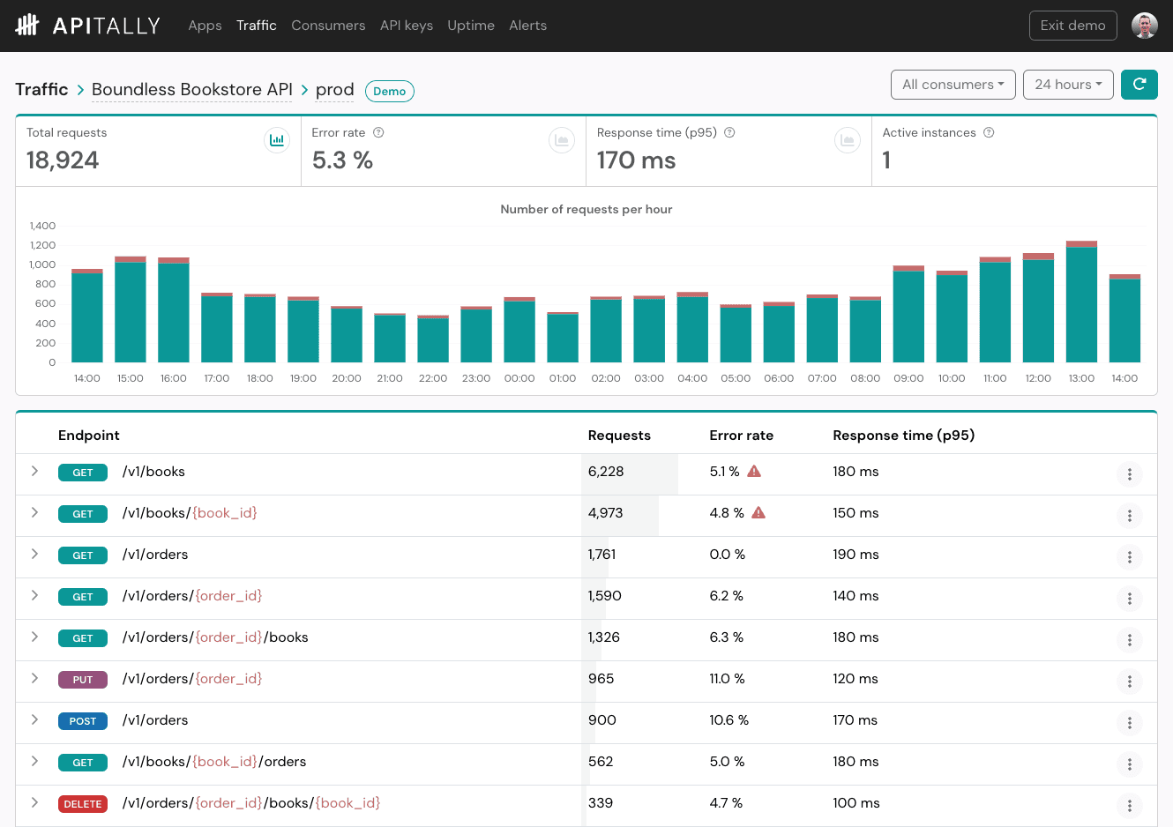Expand the GET /v1/orders endpoint row

pyautogui.click(x=34, y=555)
